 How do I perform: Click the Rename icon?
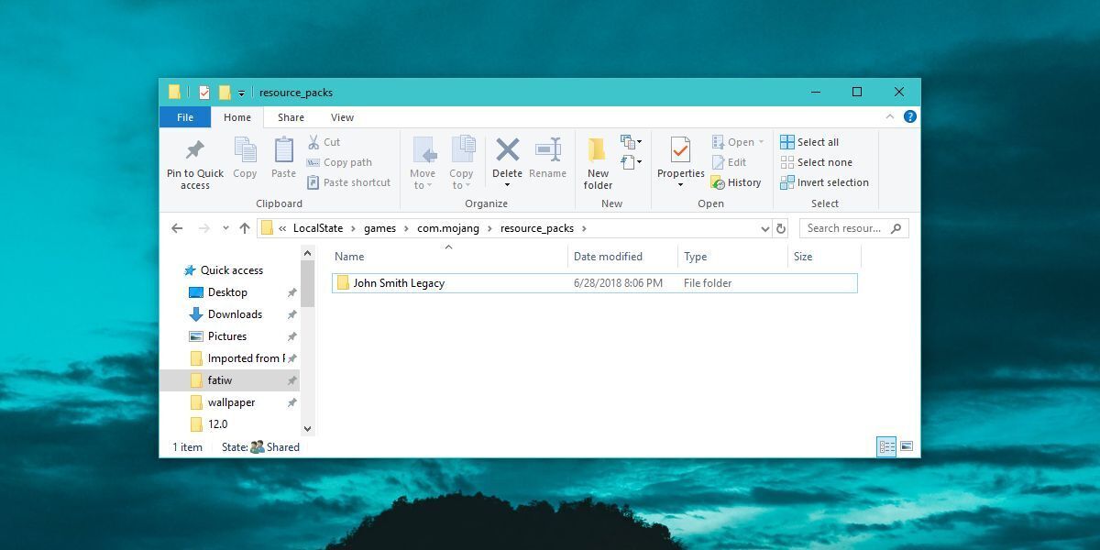[x=548, y=150]
